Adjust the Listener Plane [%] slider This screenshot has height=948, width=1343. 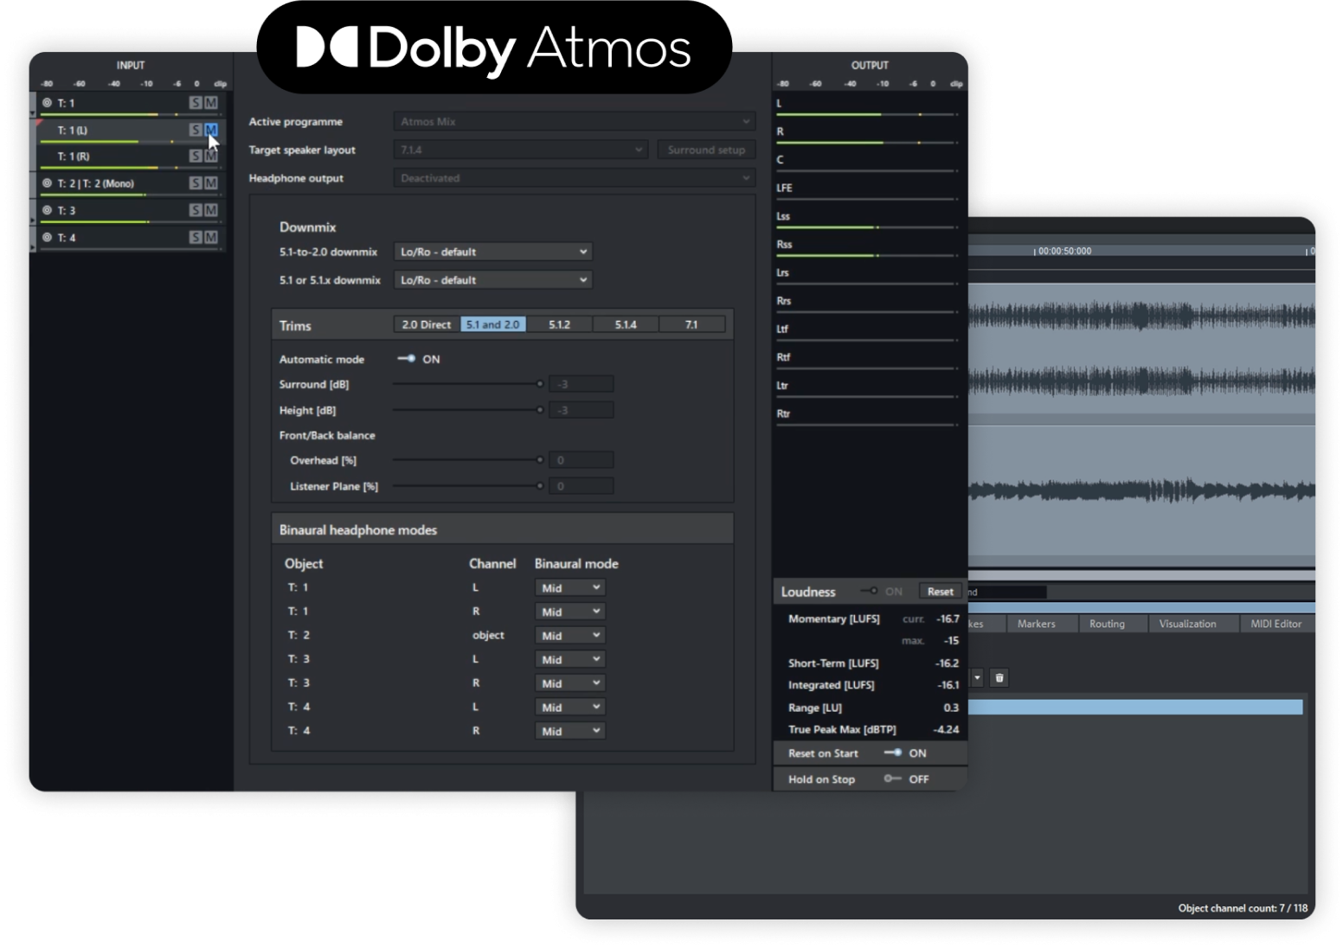(468, 486)
